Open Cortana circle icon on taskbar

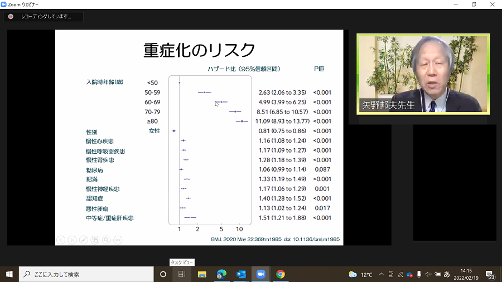tap(163, 274)
